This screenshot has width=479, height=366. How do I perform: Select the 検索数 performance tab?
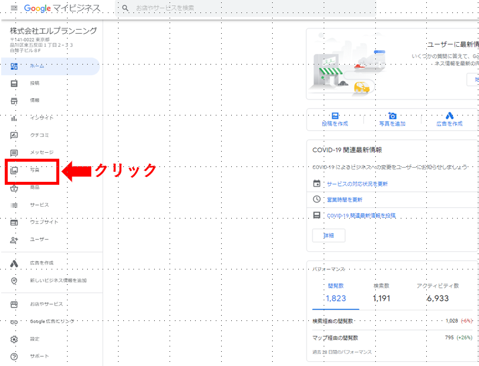(x=382, y=293)
